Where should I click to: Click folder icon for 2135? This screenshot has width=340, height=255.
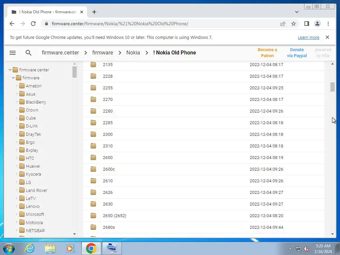93,64
